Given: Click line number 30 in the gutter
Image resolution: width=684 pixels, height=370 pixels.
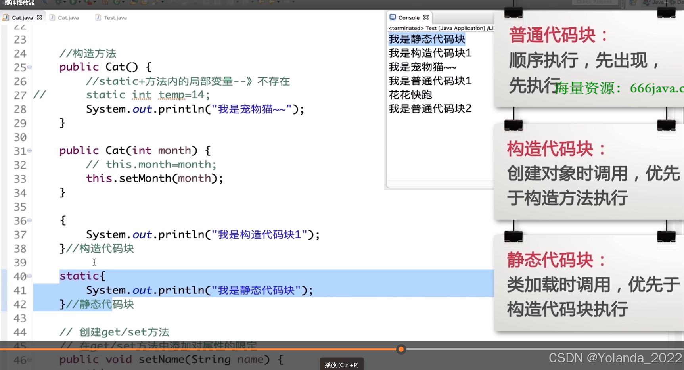Looking at the screenshot, I should point(20,137).
